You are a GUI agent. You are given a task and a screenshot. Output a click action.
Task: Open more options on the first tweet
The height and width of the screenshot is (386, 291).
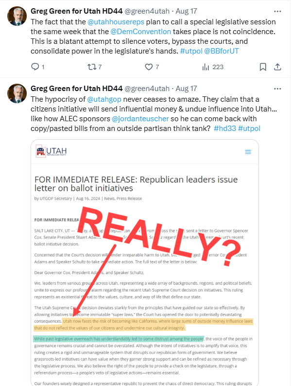(x=277, y=11)
